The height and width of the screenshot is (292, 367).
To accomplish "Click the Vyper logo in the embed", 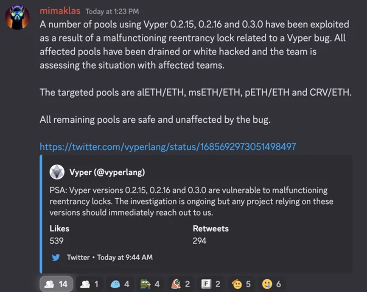I will (x=57, y=172).
